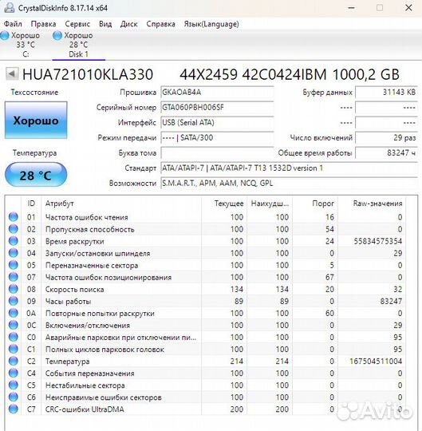Image resolution: width=422 pixels, height=431 pixels.
Task: Click raw value 167504511004
Action: (376, 362)
